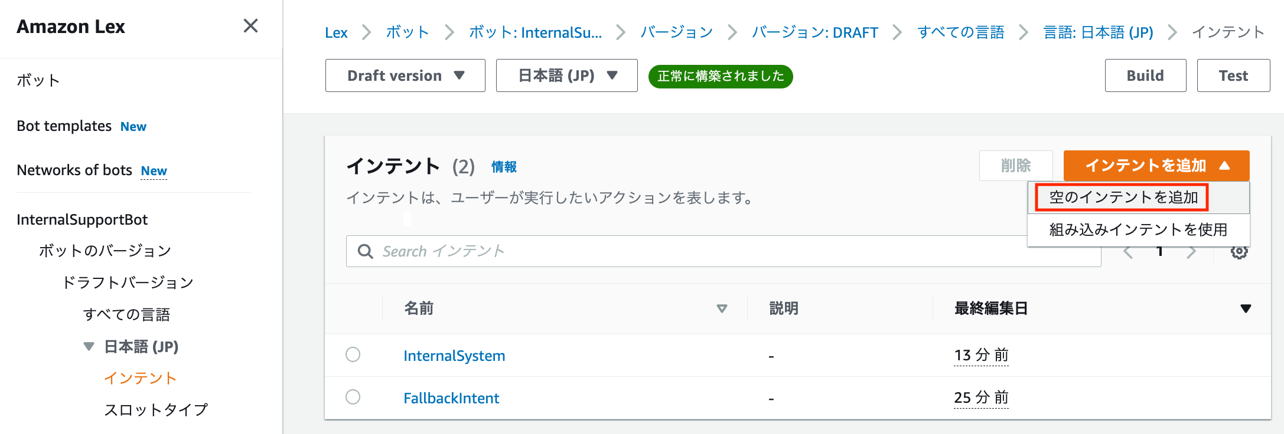
Task: Select インテント in sidebar tree
Action: 141,379
